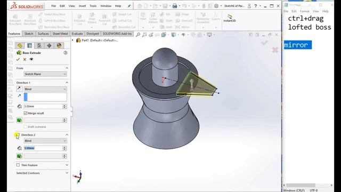
Task: Adjust the Direction 2 depth spinner arrows
Action: [x=64, y=148]
